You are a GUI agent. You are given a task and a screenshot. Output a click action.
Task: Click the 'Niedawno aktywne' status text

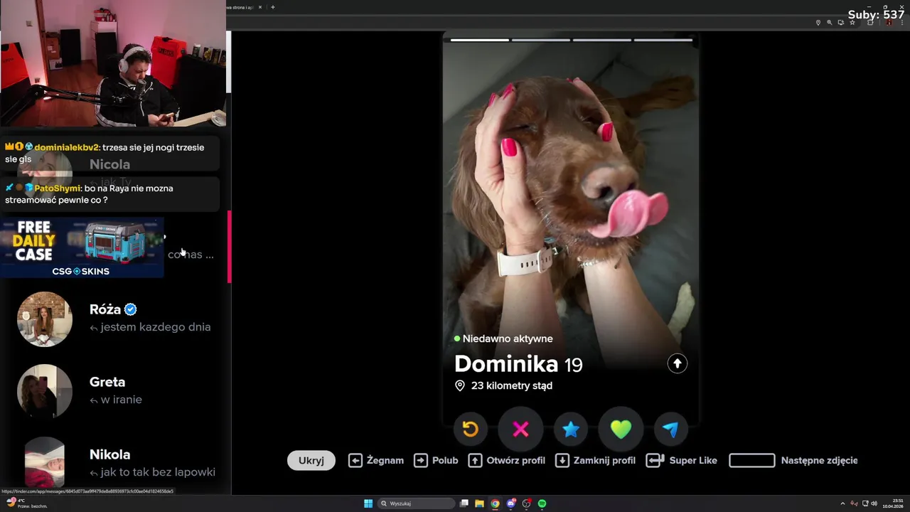click(508, 338)
